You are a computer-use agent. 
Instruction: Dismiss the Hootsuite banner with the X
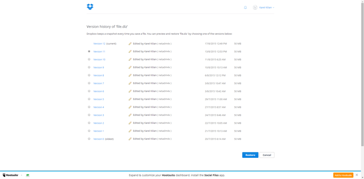click(x=357, y=175)
